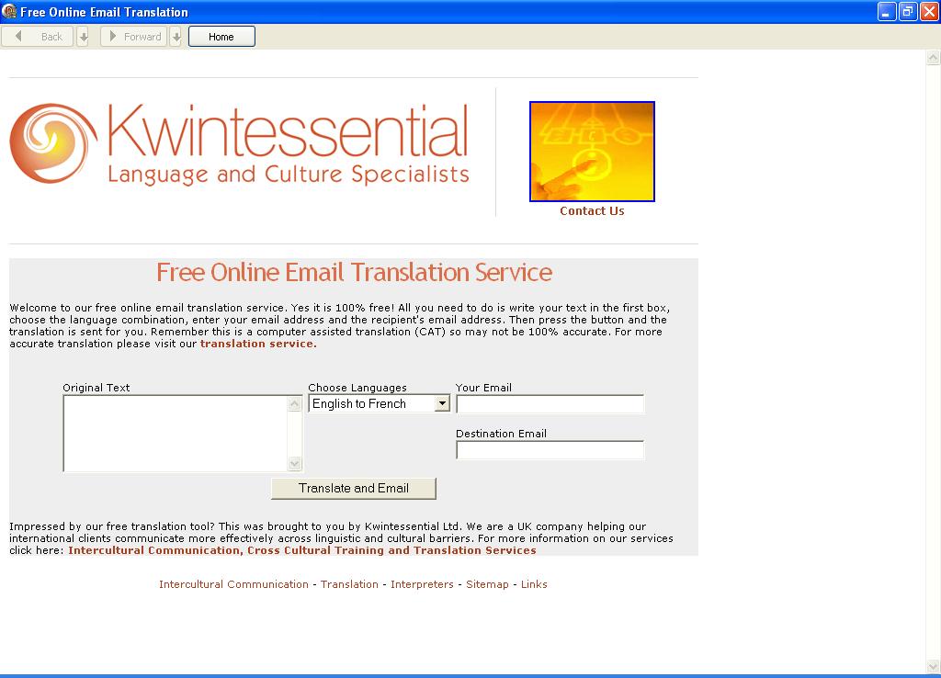The image size is (941, 678).
Task: Click the Original Text scroll down arrow
Action: (294, 463)
